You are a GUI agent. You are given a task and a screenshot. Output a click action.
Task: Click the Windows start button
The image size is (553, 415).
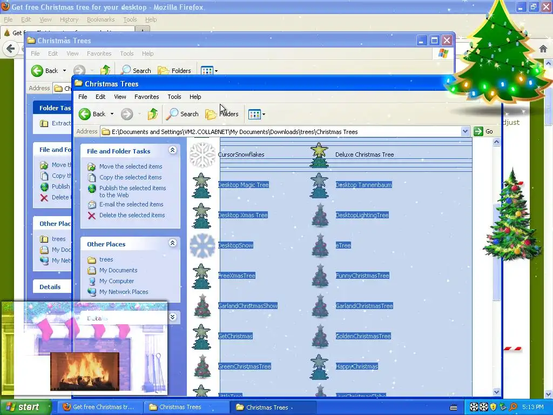click(25, 407)
